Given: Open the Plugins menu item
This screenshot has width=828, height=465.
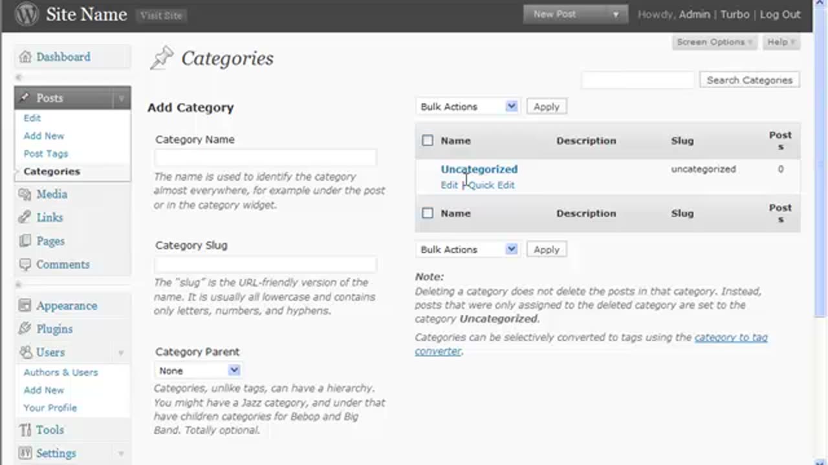Looking at the screenshot, I should tap(54, 329).
